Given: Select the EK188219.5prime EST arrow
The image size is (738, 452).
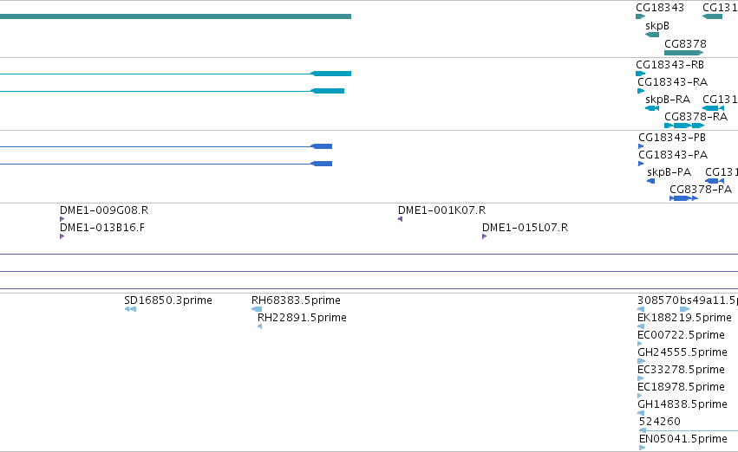Looking at the screenshot, I should (x=641, y=326).
